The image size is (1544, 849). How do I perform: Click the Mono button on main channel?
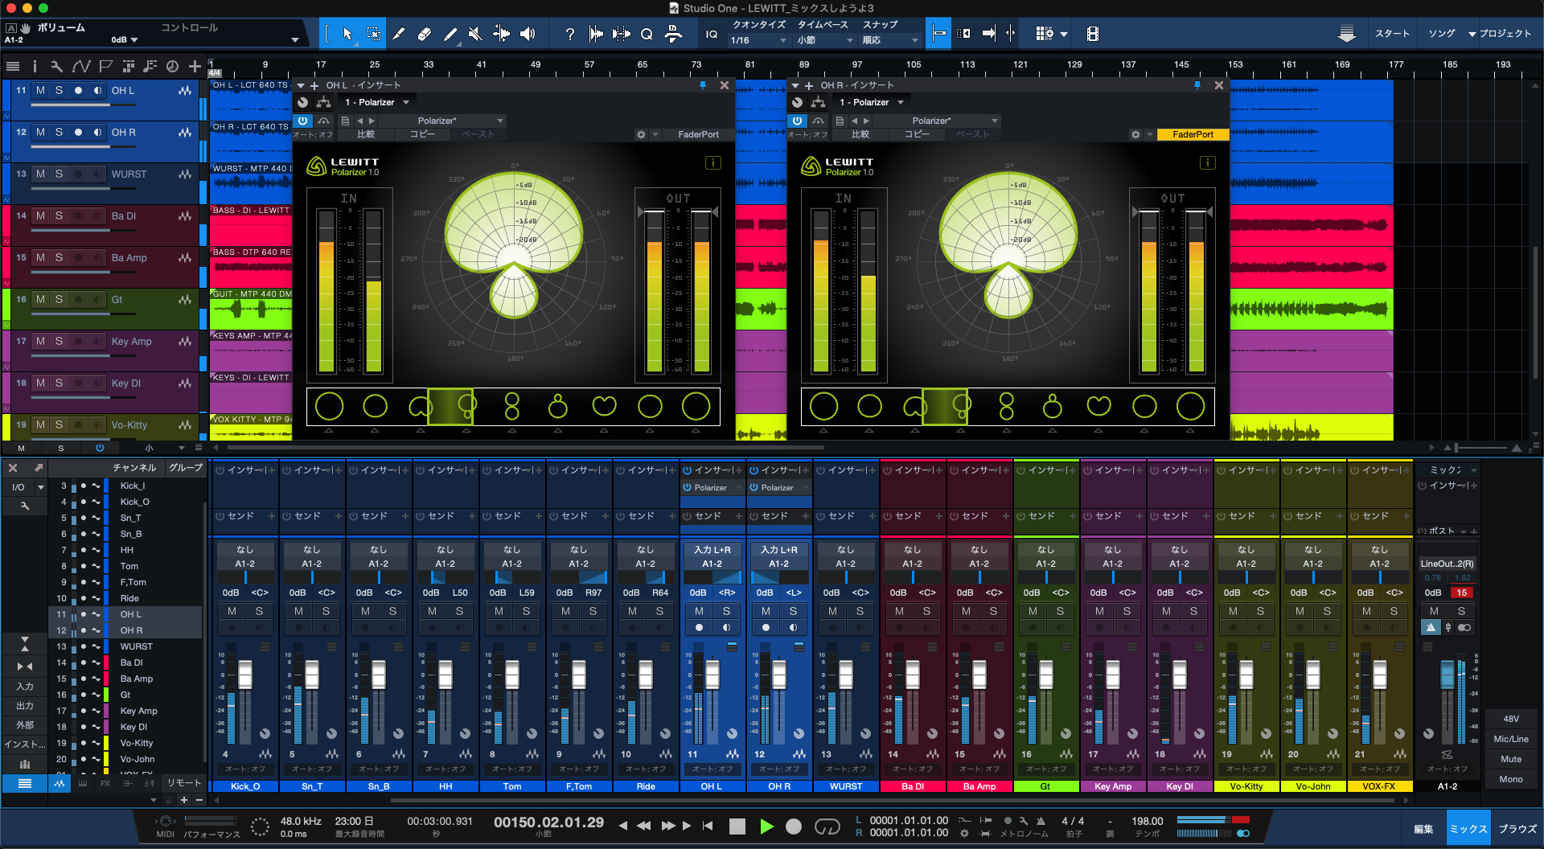pos(1511,779)
